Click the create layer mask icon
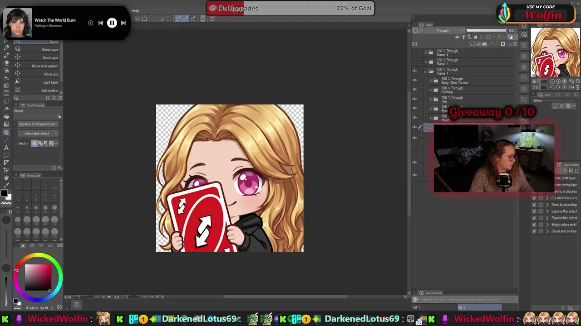581x326 pixels. pos(503,44)
